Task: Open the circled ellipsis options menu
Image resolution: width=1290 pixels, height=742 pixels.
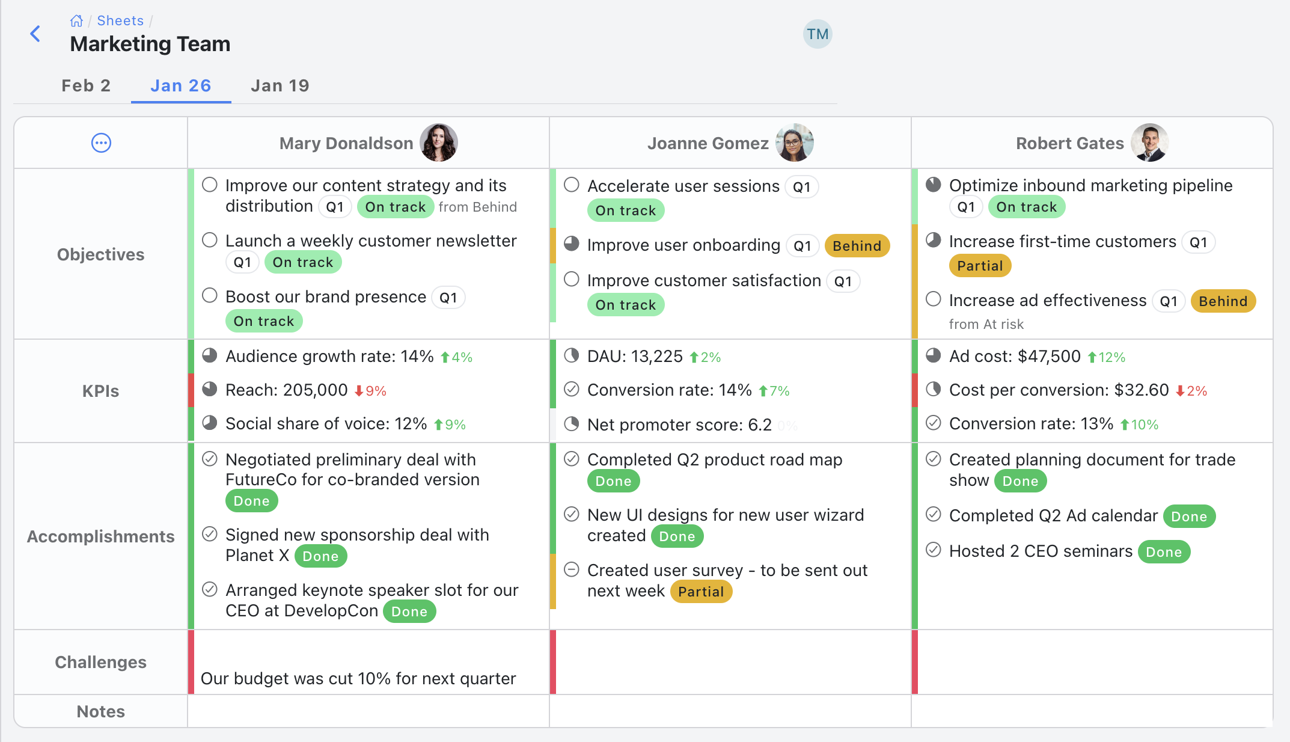Action: [x=101, y=143]
